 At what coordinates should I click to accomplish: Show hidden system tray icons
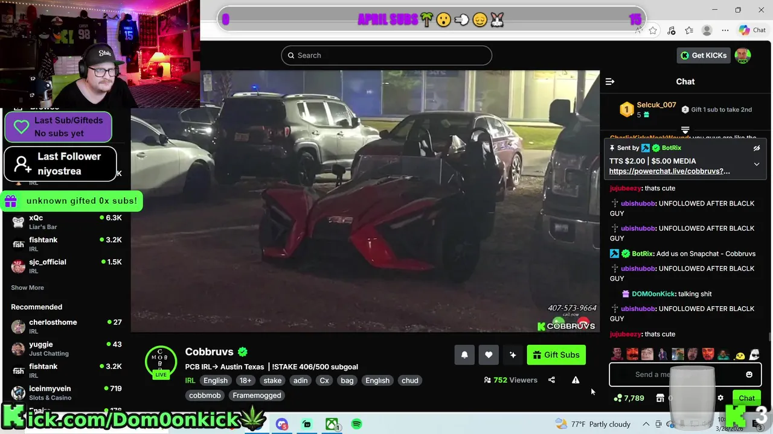point(647,424)
